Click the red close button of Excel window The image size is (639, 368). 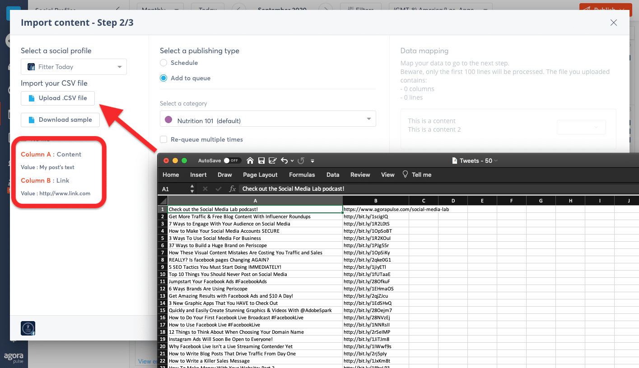coord(166,161)
